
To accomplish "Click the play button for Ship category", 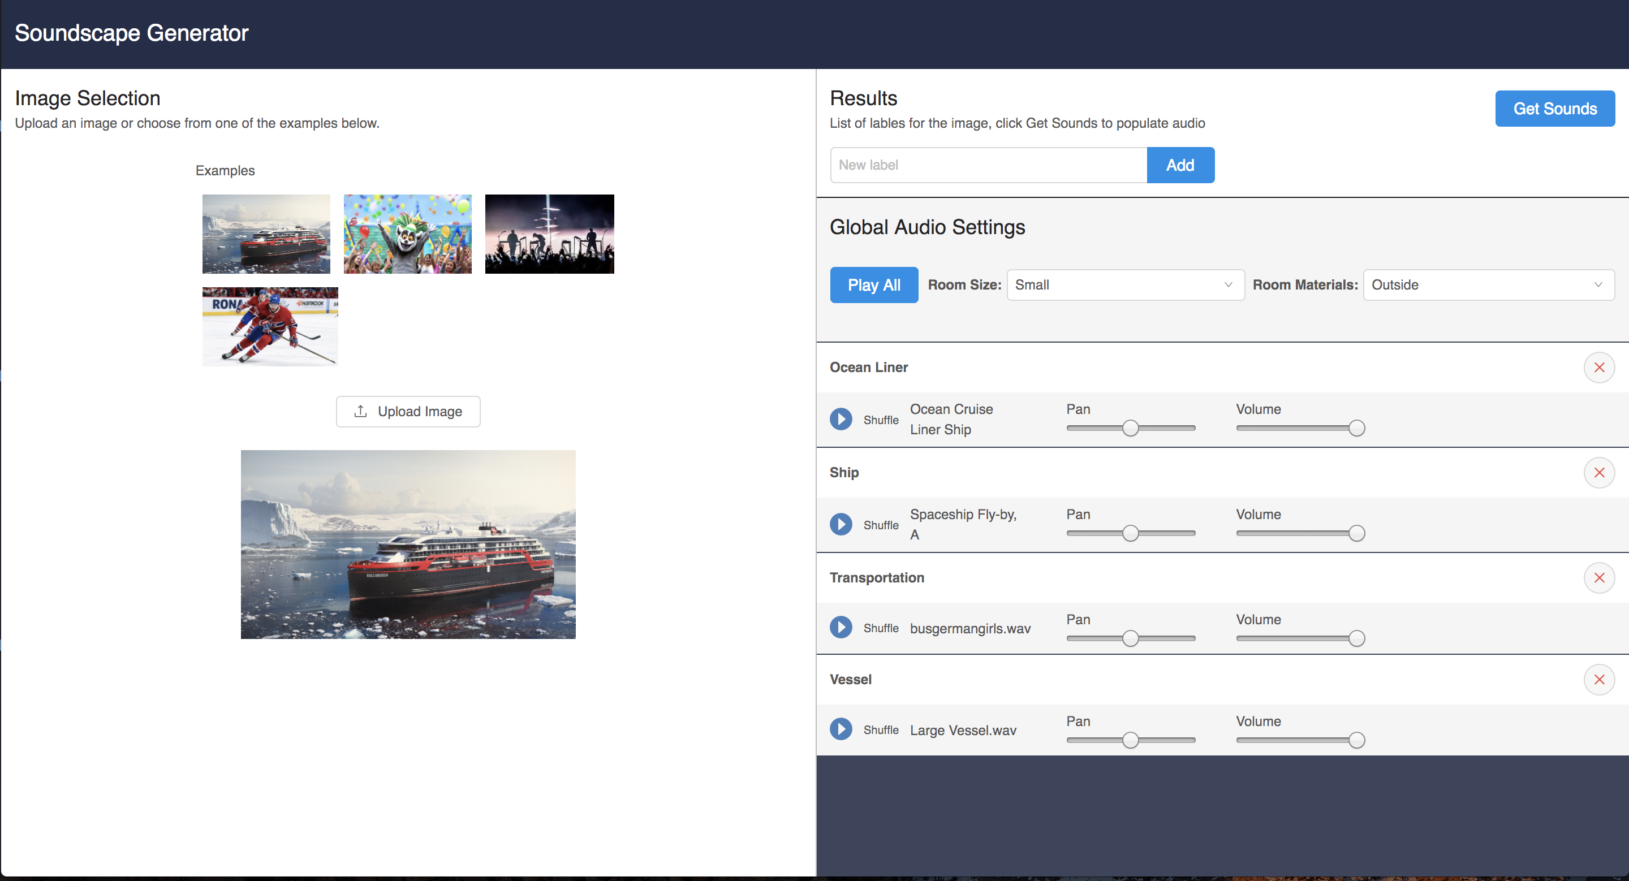I will coord(843,524).
